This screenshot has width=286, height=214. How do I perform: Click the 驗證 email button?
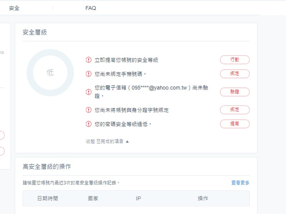click(235, 92)
